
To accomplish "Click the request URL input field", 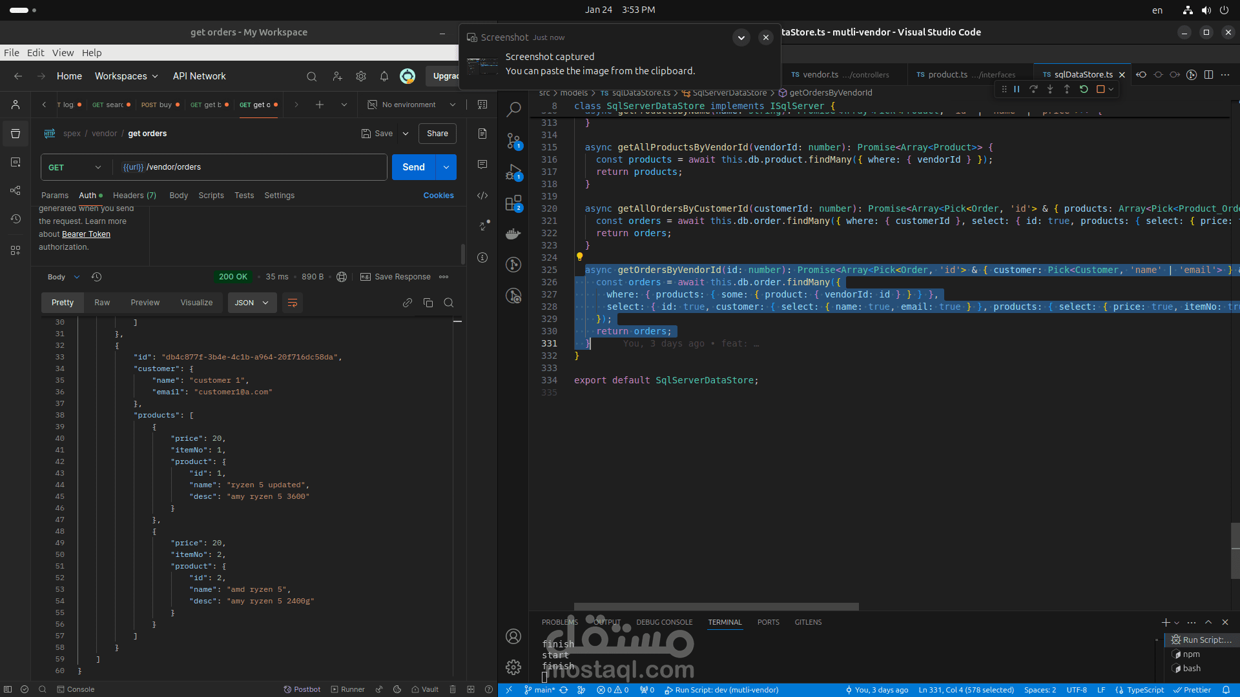I will (258, 167).
